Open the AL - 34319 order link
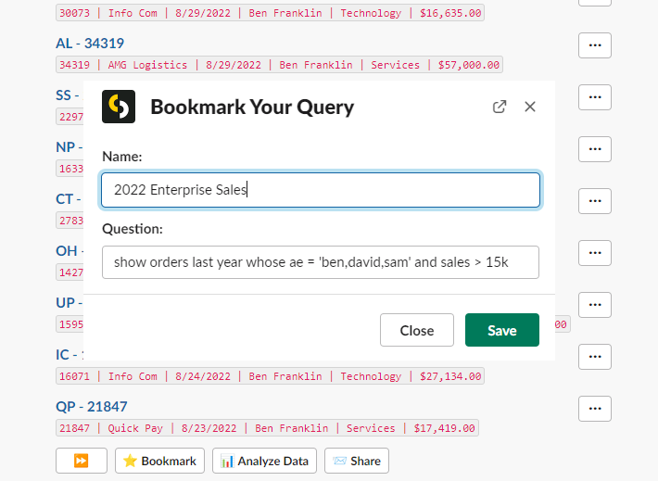Image resolution: width=658 pixels, height=481 pixels. coord(90,44)
